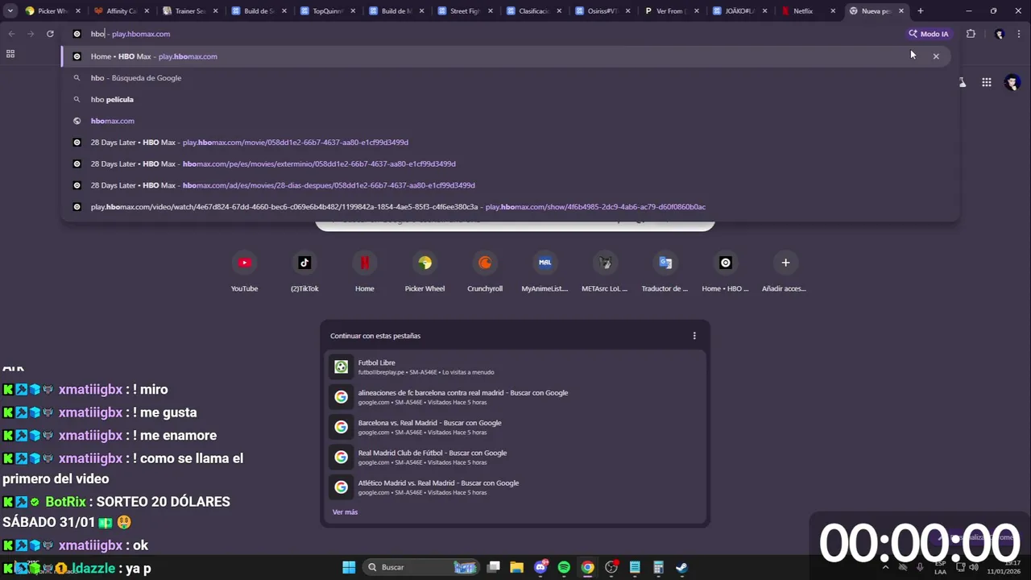Click the Chrome taskbar icon
Image resolution: width=1031 pixels, height=580 pixels.
click(x=588, y=567)
